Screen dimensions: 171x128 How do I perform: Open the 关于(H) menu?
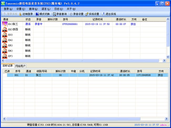coord(71,9)
